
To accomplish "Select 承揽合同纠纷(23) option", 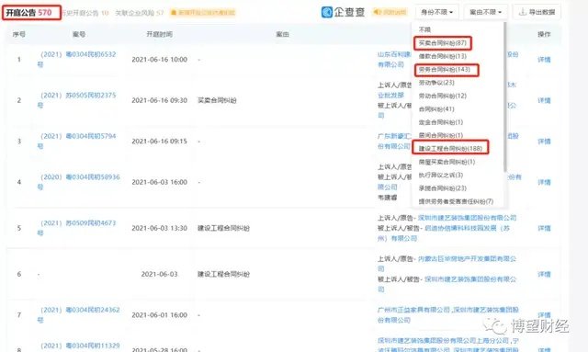I will click(x=443, y=188).
